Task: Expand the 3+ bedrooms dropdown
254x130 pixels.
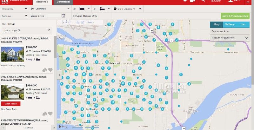Action: 82,9
